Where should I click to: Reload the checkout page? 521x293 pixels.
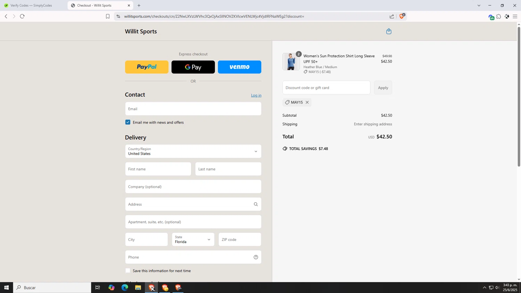22,16
